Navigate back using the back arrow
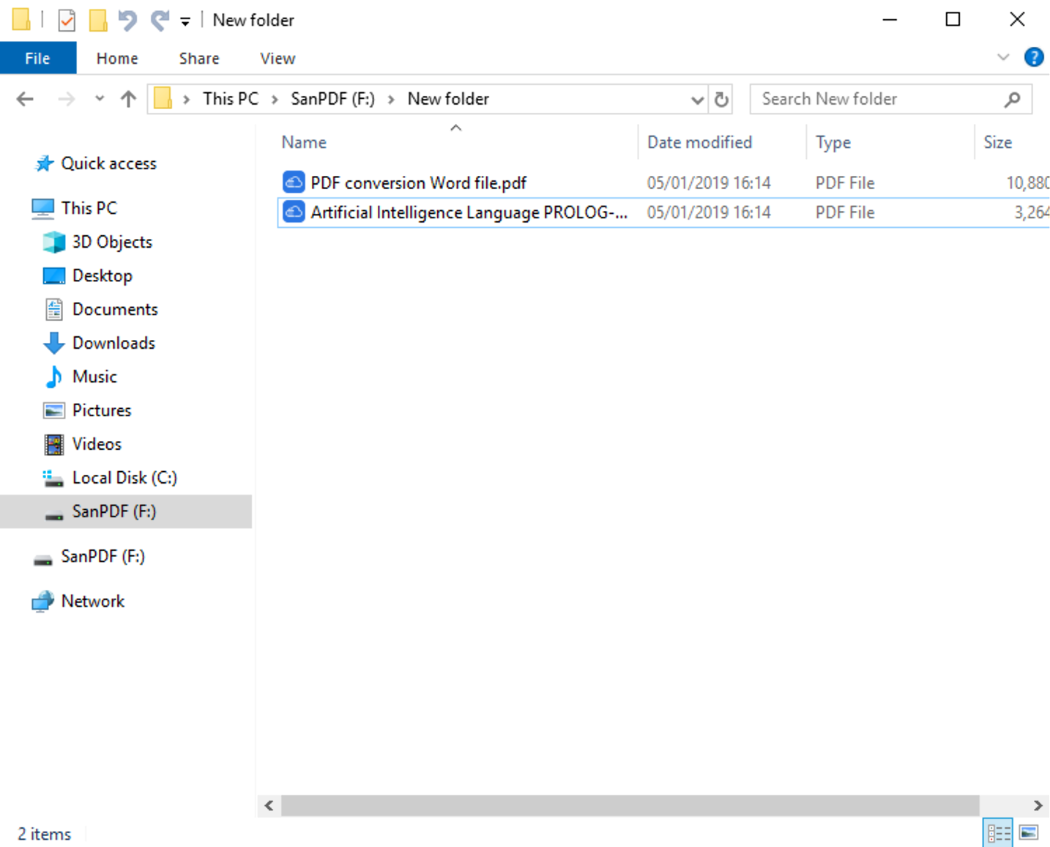1050x847 pixels. pyautogui.click(x=24, y=98)
